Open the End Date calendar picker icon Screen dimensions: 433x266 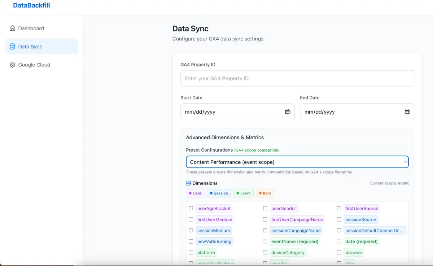pyautogui.click(x=407, y=112)
